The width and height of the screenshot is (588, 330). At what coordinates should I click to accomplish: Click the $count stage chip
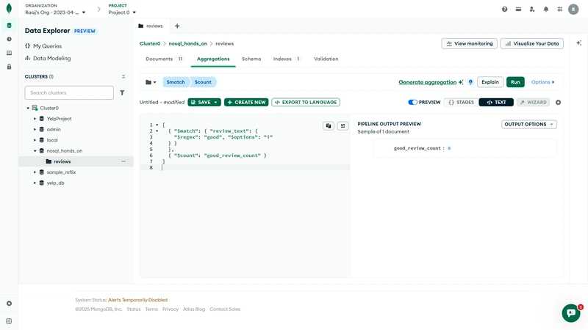click(x=203, y=82)
